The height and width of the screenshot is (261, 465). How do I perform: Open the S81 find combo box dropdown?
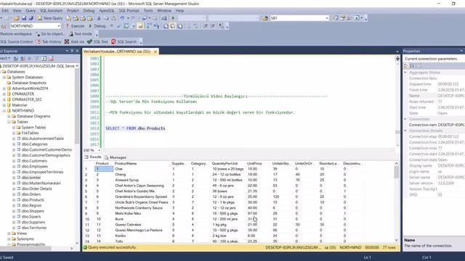click(x=327, y=18)
